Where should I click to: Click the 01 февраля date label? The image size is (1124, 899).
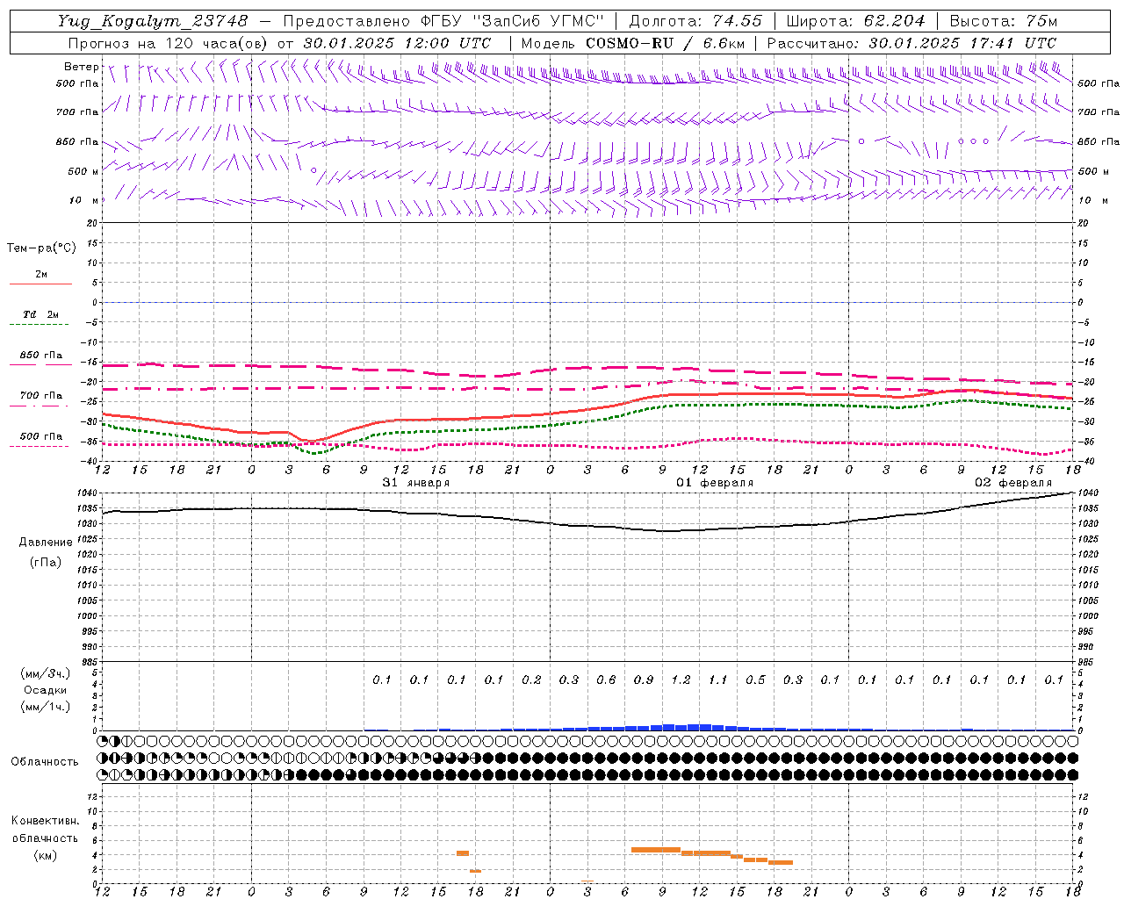[715, 483]
